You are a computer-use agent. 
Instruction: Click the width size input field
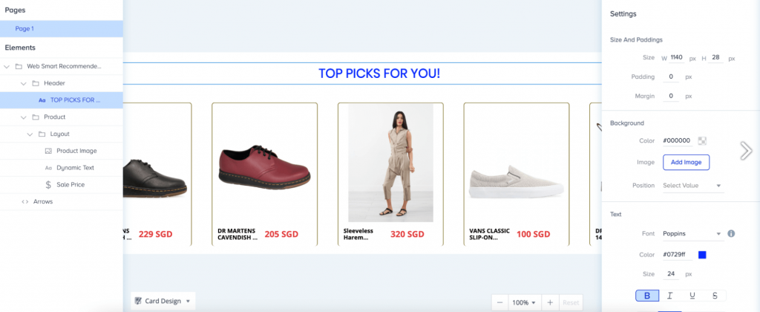click(677, 57)
